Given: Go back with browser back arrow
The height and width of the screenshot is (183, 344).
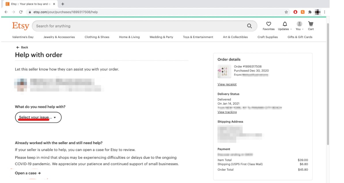Looking at the screenshot, I should point(6,12).
